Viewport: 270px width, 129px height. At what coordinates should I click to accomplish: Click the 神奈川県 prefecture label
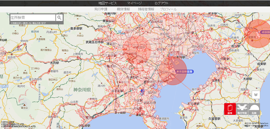coord(82,90)
